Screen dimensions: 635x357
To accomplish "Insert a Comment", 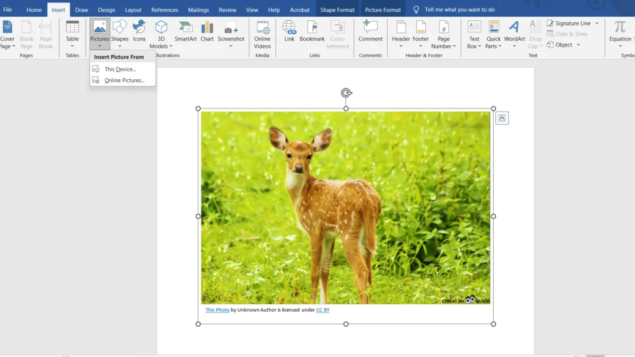I will [370, 32].
